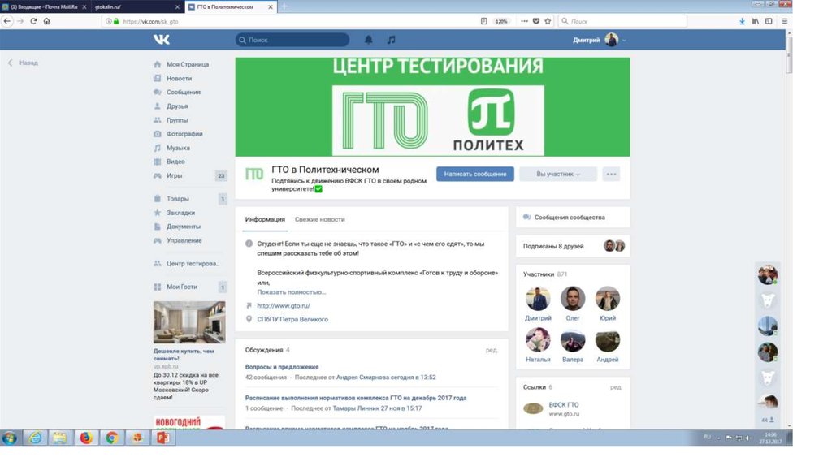Open member Олег's avatar

[573, 299]
